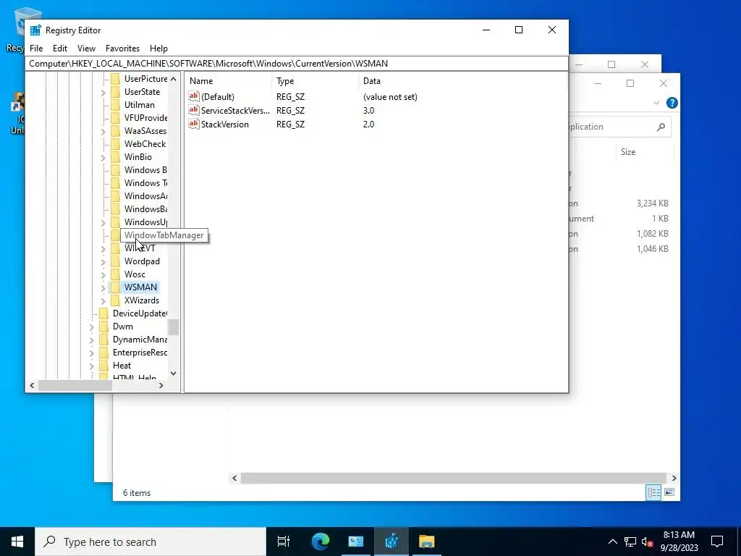The height and width of the screenshot is (556, 741).
Task: Select the WSMAN key
Action: [x=140, y=287]
